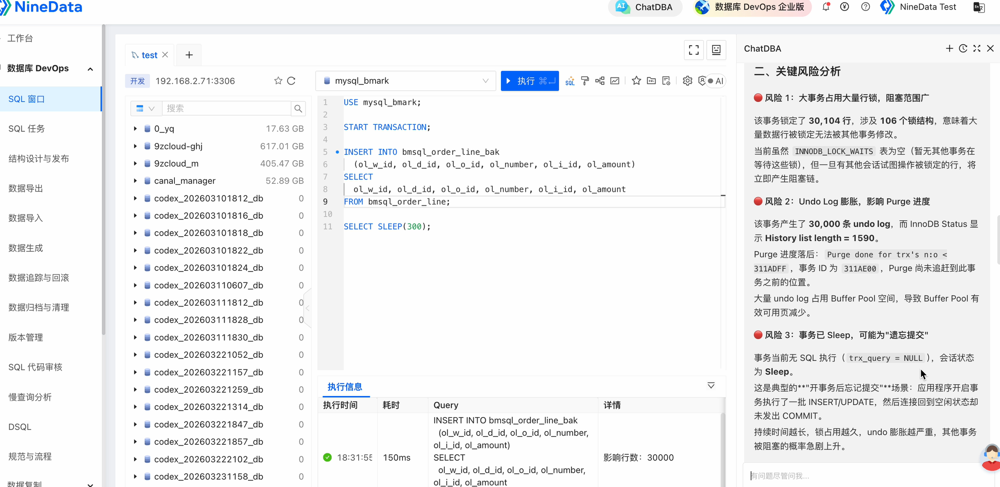This screenshot has height=487, width=1000.
Task: Toggle the editor fullscreen icon
Action: (694, 50)
